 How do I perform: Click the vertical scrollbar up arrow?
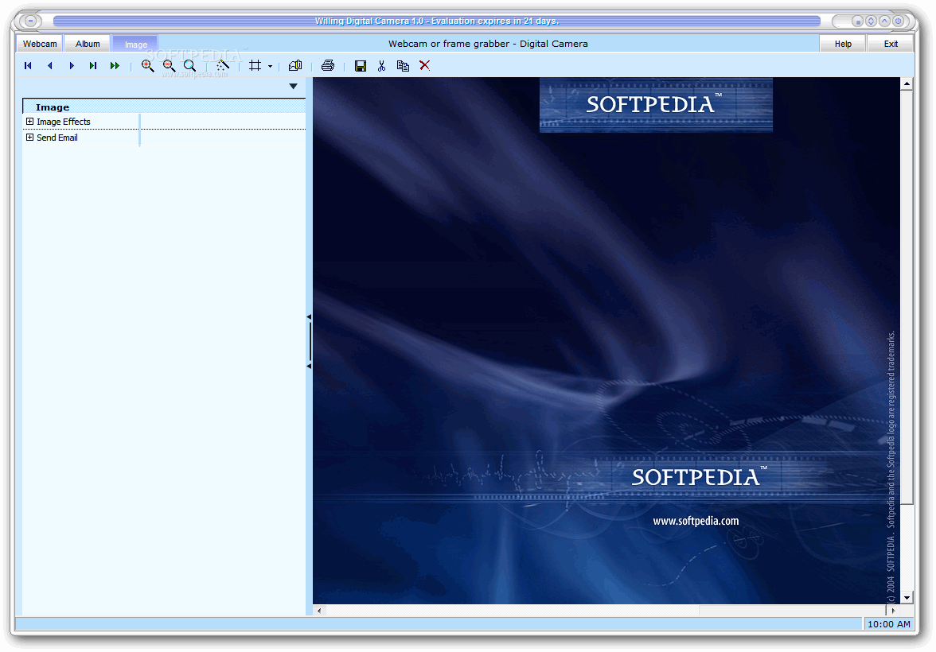coord(907,83)
